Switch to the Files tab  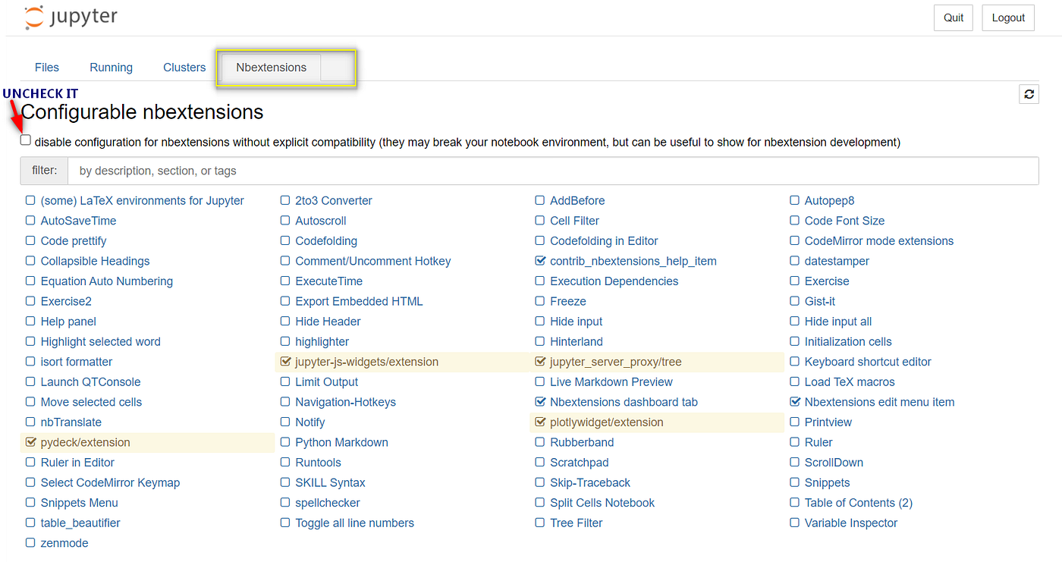click(46, 67)
